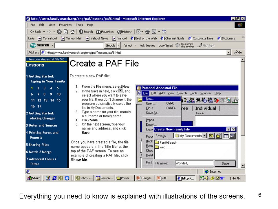Click the File name field containing Wonderly

pos(194,163)
